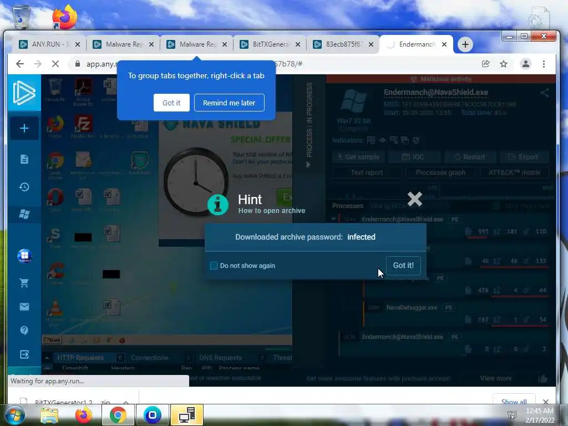Image resolution: width=568 pixels, height=426 pixels.
Task: Open the reports document icon in sidebar
Action: (x=24, y=159)
